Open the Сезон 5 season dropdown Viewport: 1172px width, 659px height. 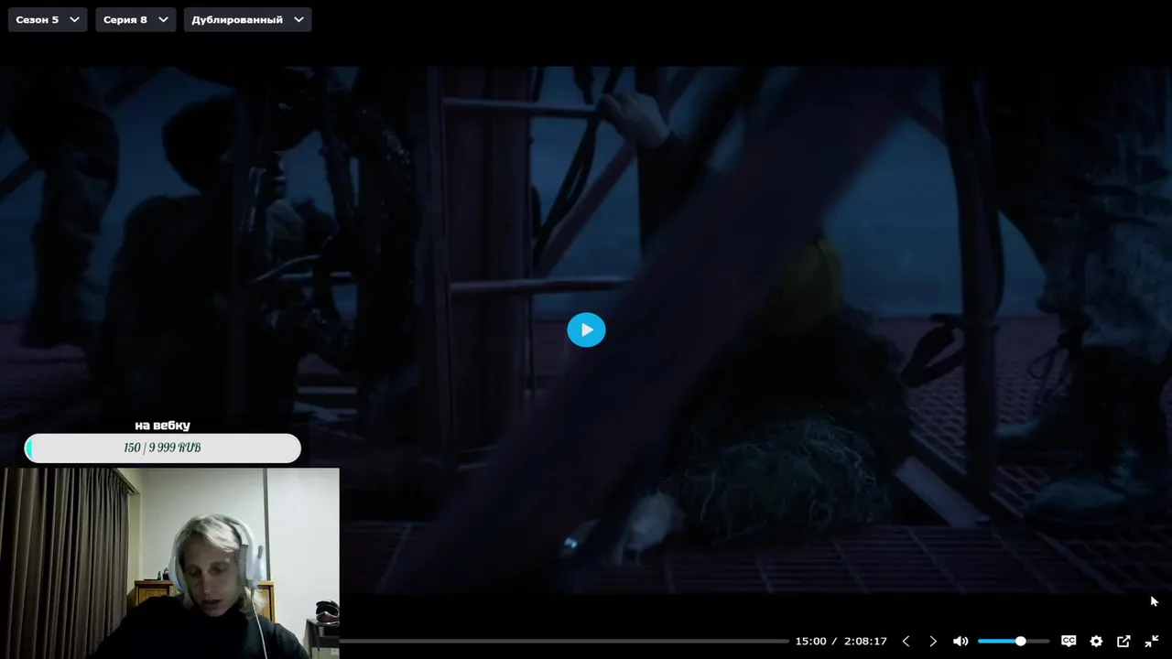(x=48, y=19)
